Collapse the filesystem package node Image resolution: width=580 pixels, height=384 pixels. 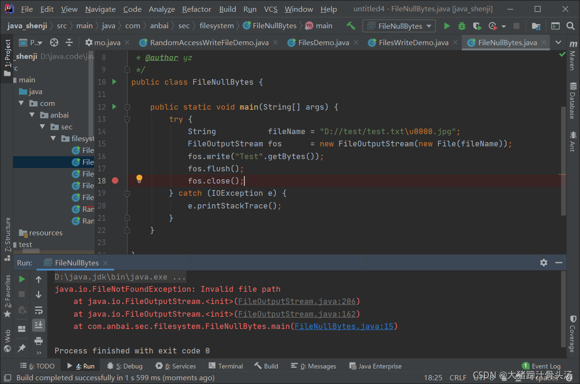click(x=53, y=138)
